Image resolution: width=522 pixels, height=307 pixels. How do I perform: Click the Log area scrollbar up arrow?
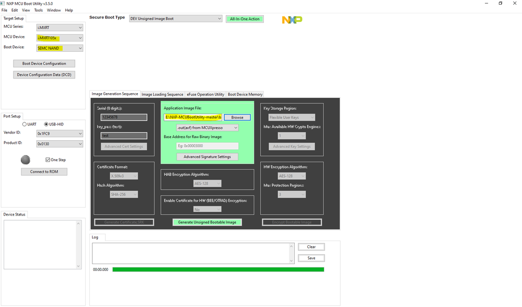pos(292,246)
